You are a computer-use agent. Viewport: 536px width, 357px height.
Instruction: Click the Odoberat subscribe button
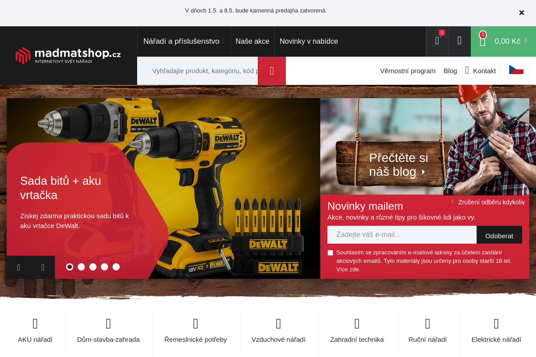[499, 235]
